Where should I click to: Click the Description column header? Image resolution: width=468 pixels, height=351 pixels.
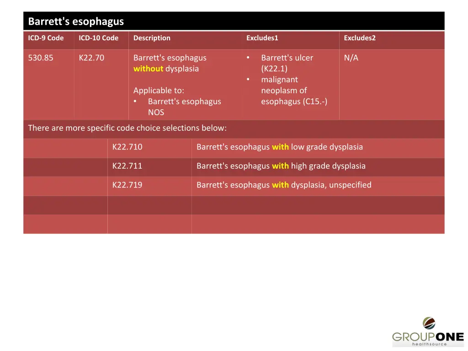click(152, 38)
